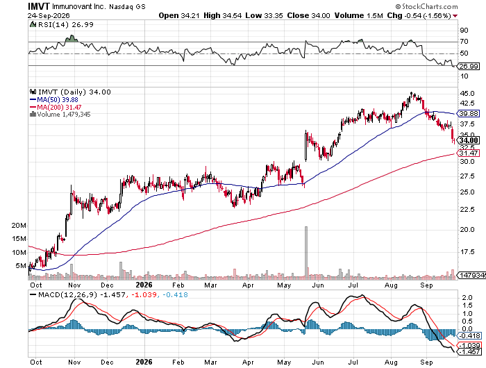Click the Mar label under the MACD panel
This screenshot has height=368, width=486.
coord(210,362)
